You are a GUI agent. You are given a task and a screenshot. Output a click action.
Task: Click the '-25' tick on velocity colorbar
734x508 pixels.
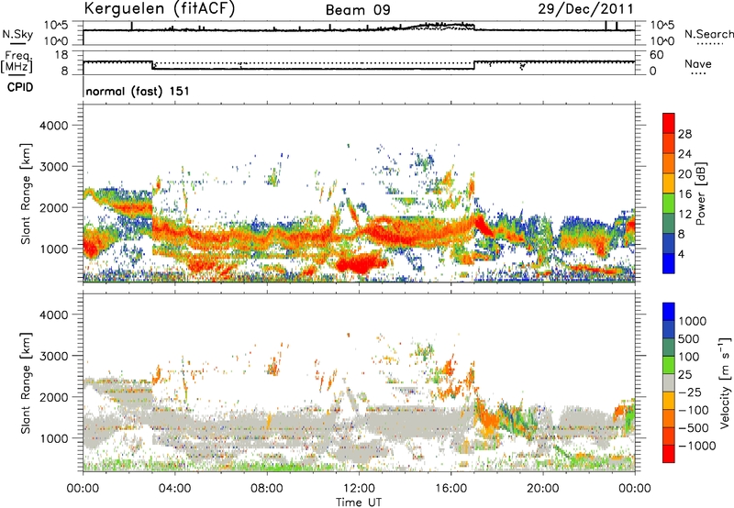[x=691, y=392]
